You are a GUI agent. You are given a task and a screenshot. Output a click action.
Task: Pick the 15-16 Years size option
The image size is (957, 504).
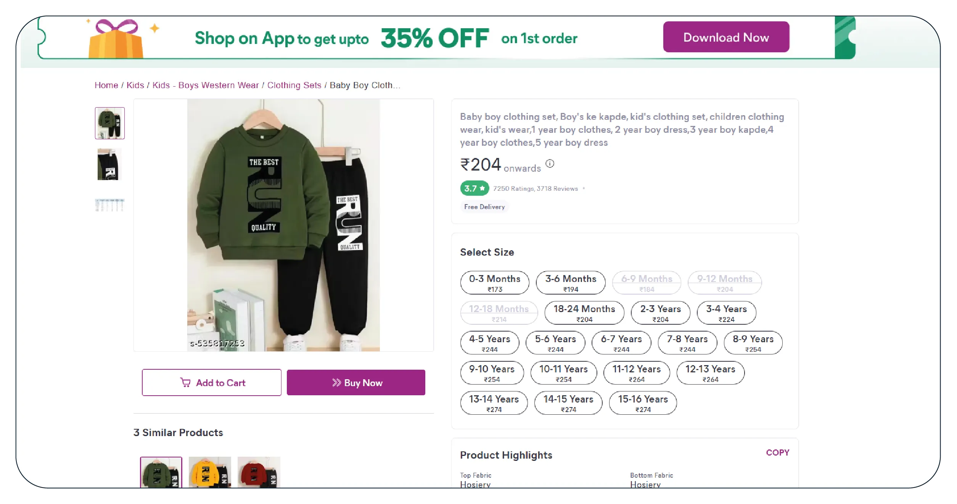[643, 403]
